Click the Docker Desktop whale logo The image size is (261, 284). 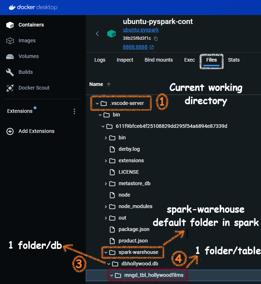(12, 8)
